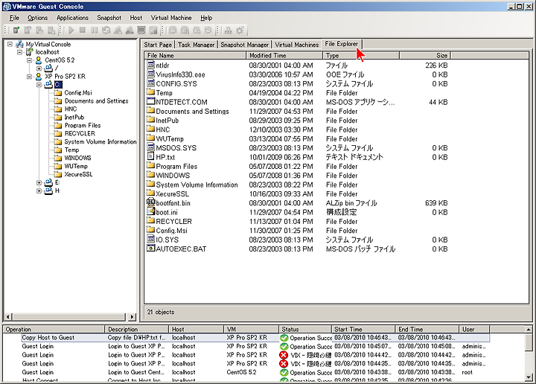Click the ntldr file icon
Image resolution: width=536 pixels, height=384 pixels.
click(150, 65)
